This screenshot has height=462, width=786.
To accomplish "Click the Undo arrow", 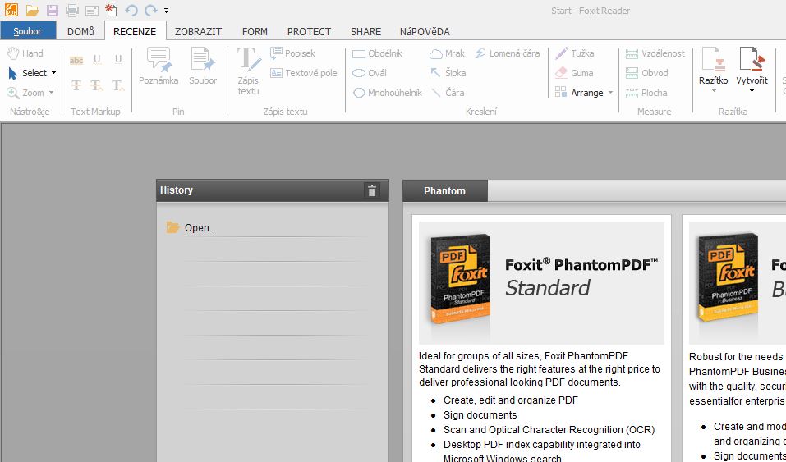I will pos(131,10).
